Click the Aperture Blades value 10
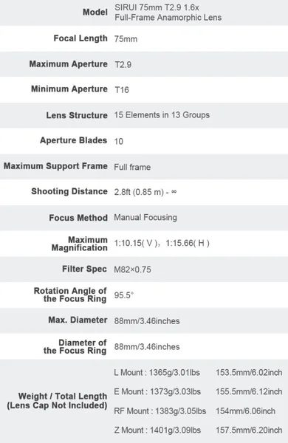The height and width of the screenshot is (443, 288). click(118, 141)
